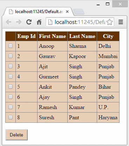Maximize the browser window

[x=108, y=4]
